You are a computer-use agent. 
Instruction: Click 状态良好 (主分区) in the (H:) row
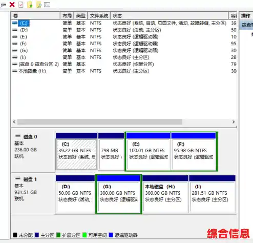click(x=131, y=71)
